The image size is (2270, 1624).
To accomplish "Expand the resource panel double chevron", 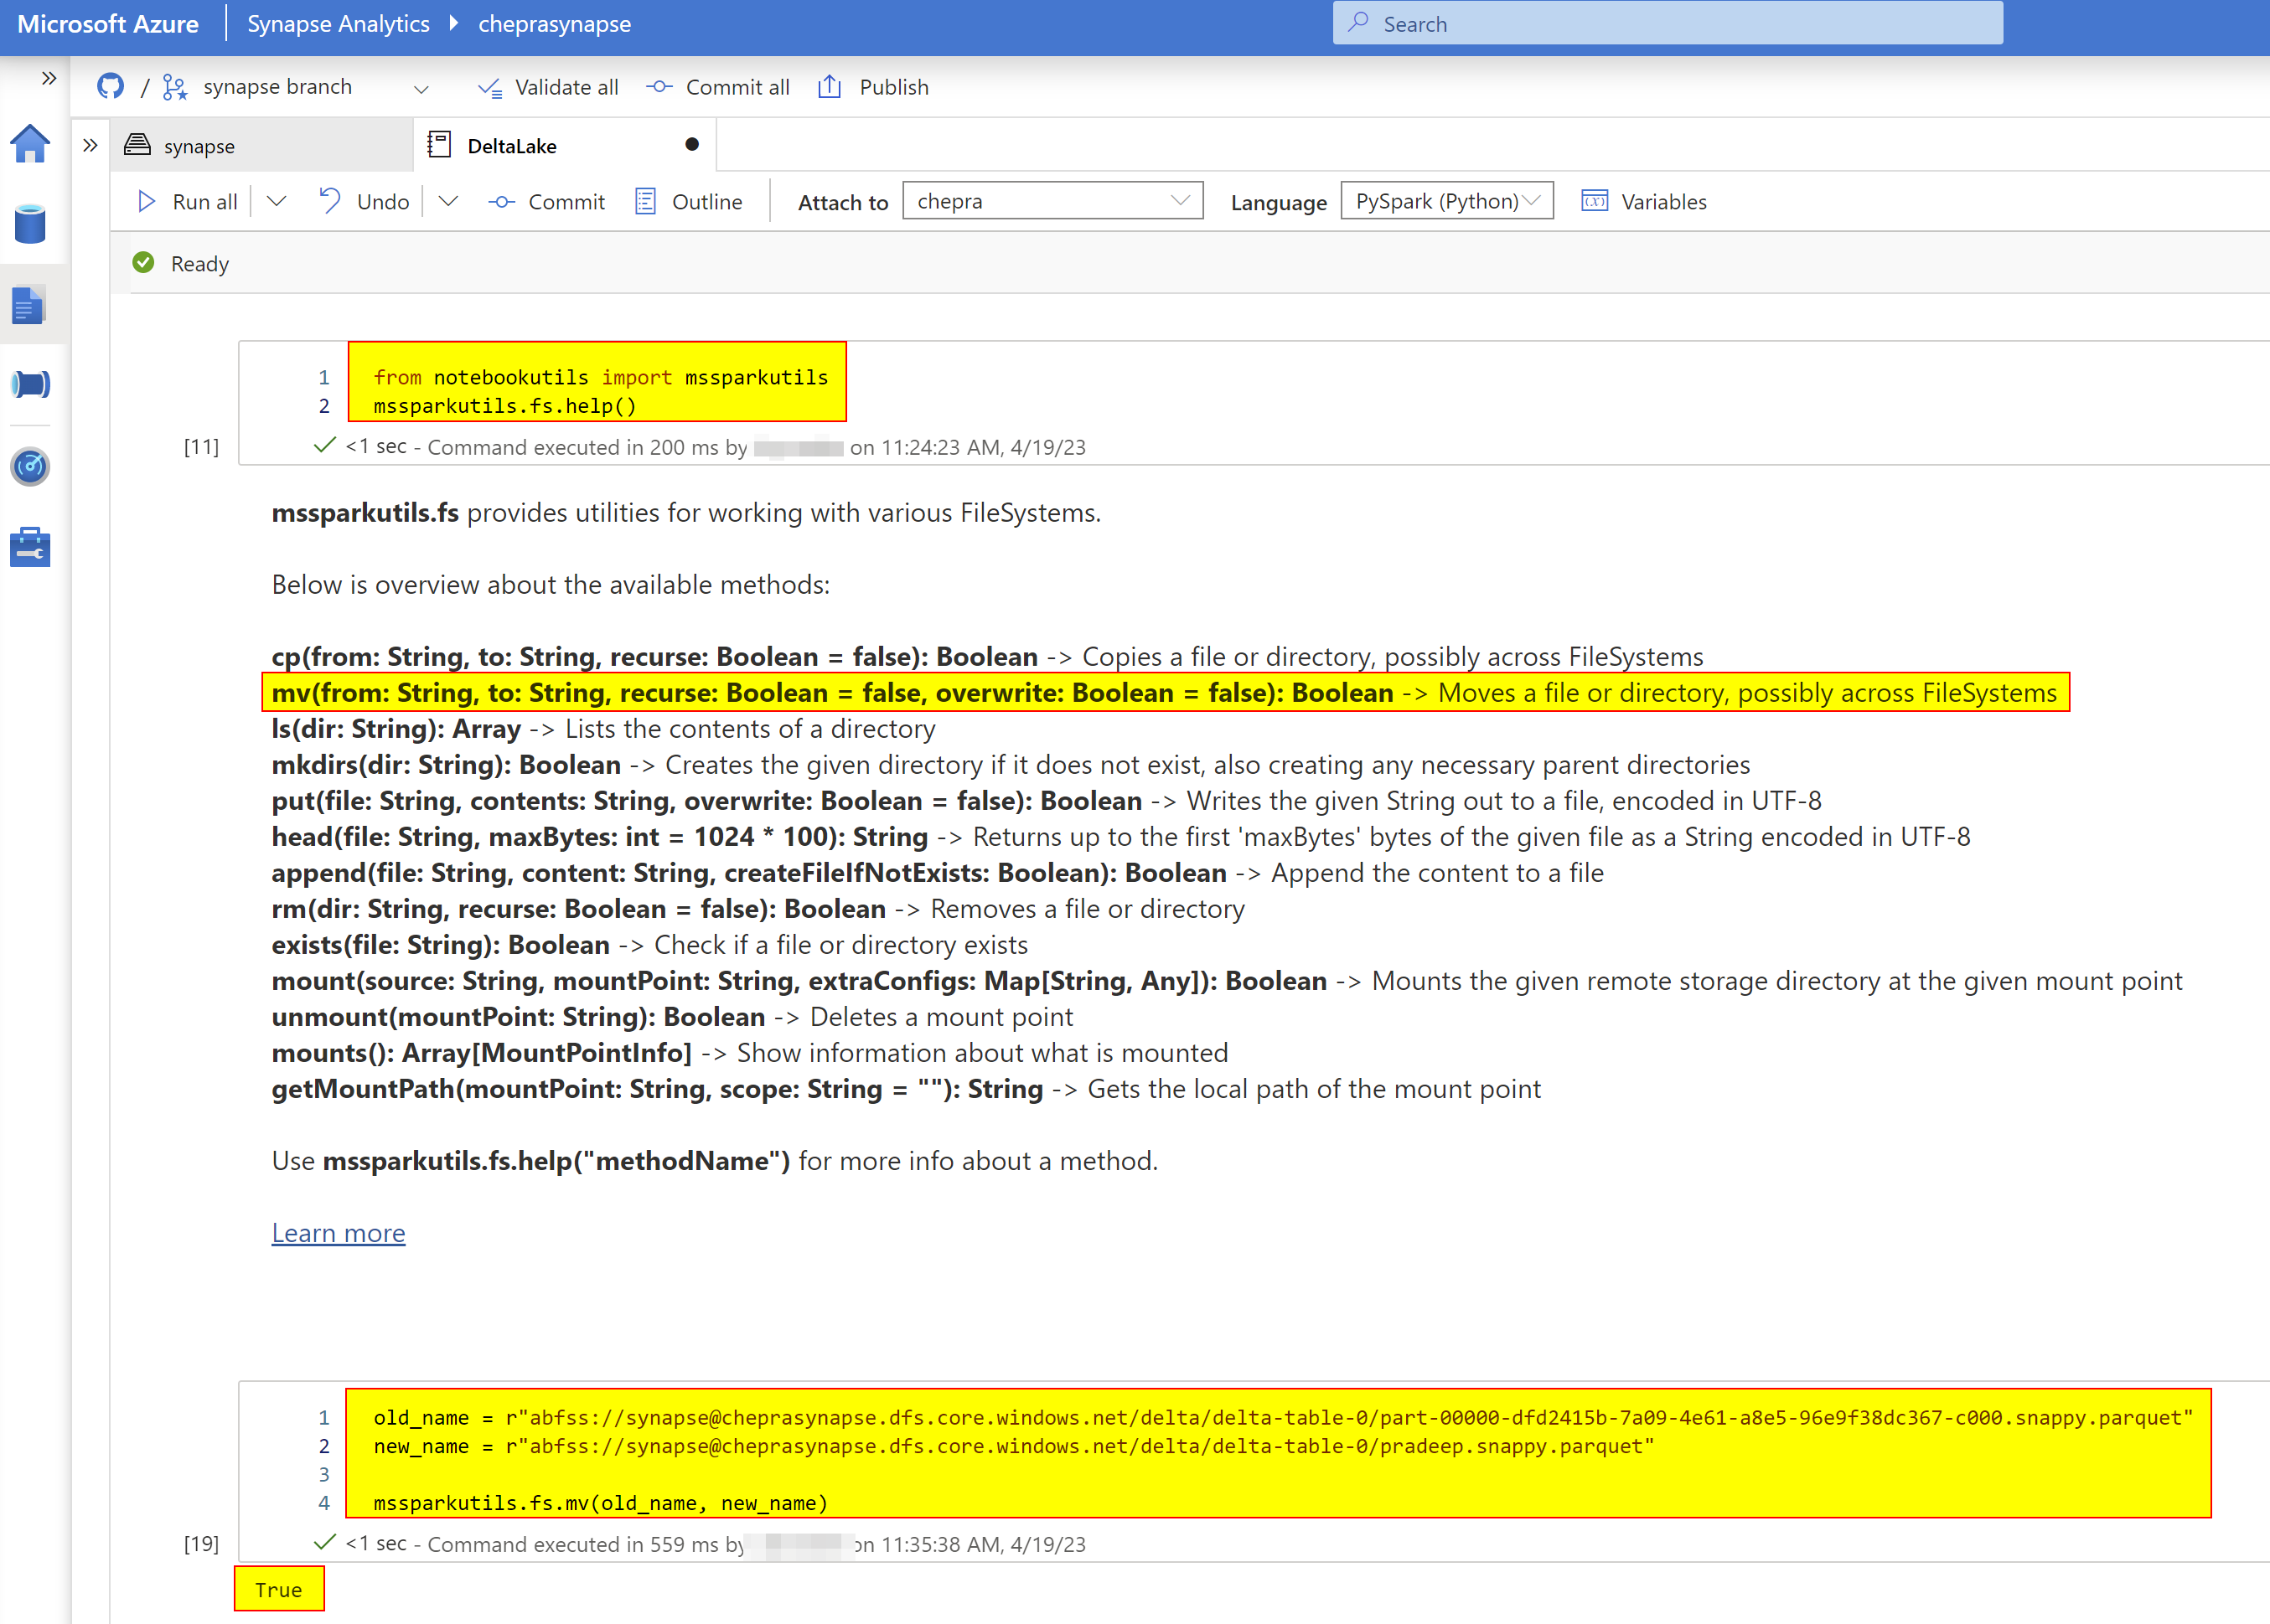I will [x=91, y=146].
